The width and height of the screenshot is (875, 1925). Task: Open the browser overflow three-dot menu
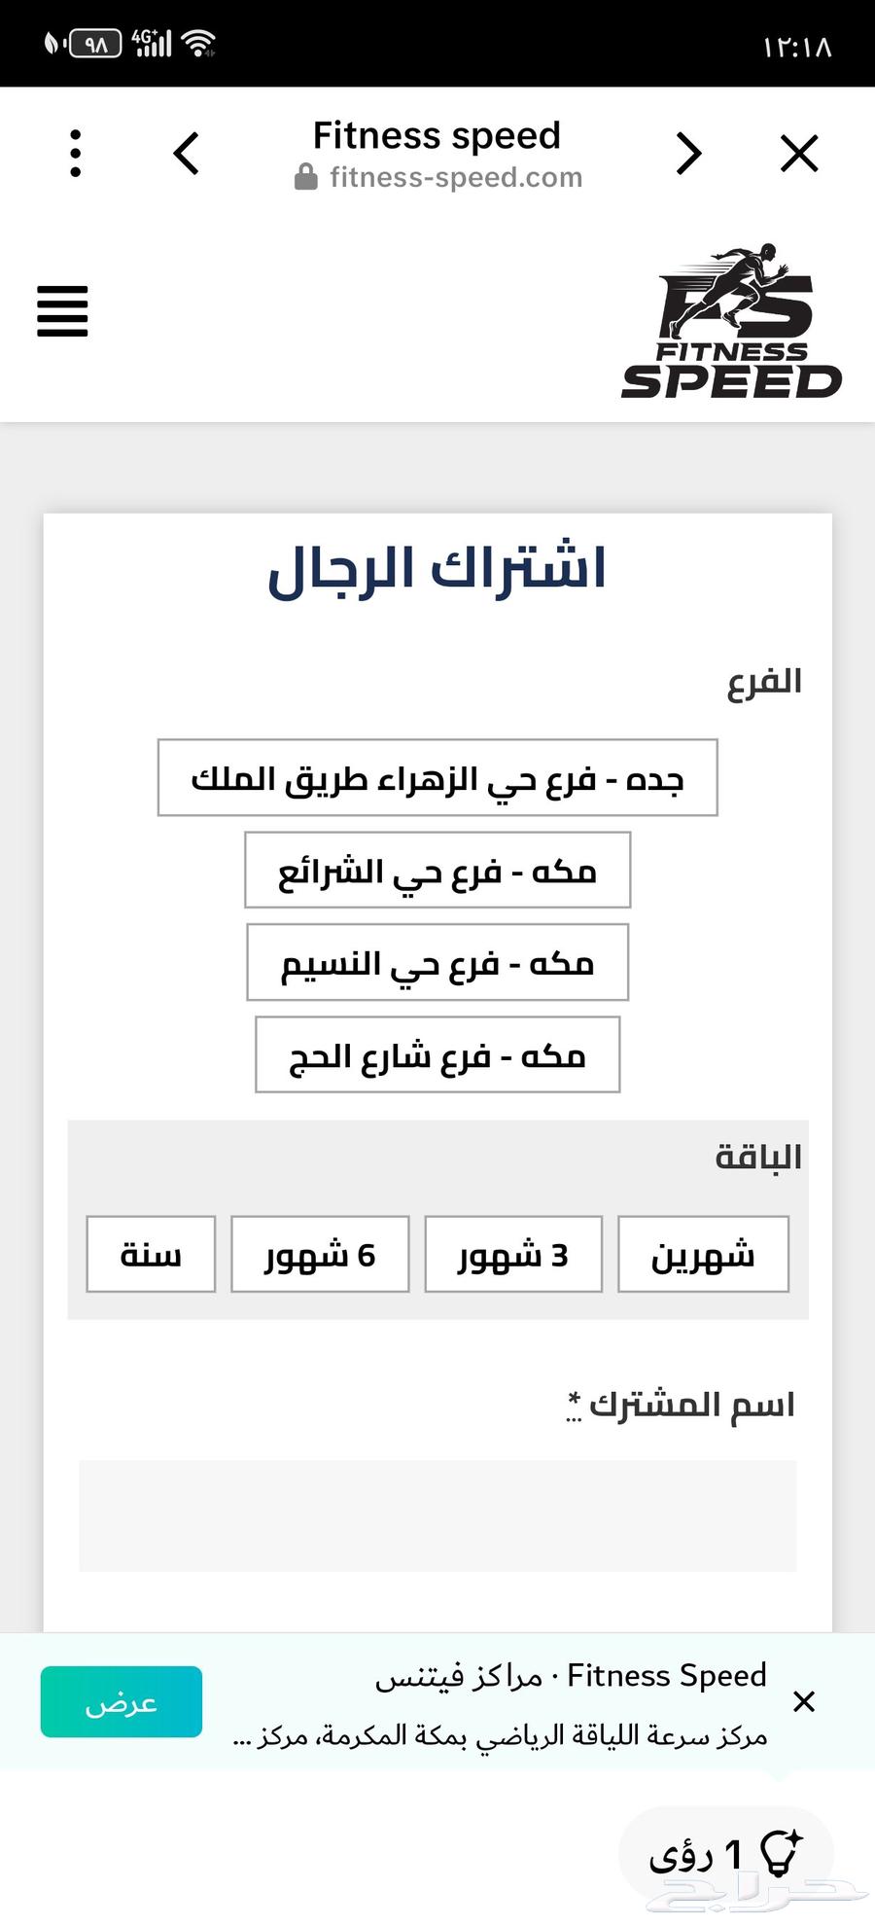tap(75, 153)
